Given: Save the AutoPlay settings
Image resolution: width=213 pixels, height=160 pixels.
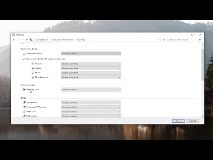Looking at the screenshot, I should (x=178, y=121).
